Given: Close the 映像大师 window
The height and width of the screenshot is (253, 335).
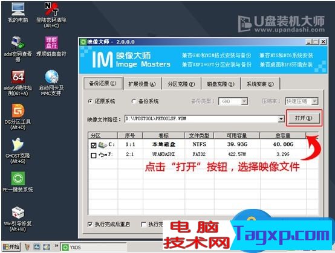Looking at the screenshot, I should [324, 42].
